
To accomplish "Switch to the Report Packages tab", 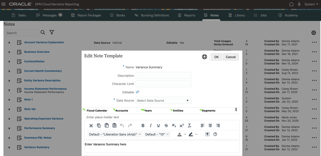I will coord(88,15).
